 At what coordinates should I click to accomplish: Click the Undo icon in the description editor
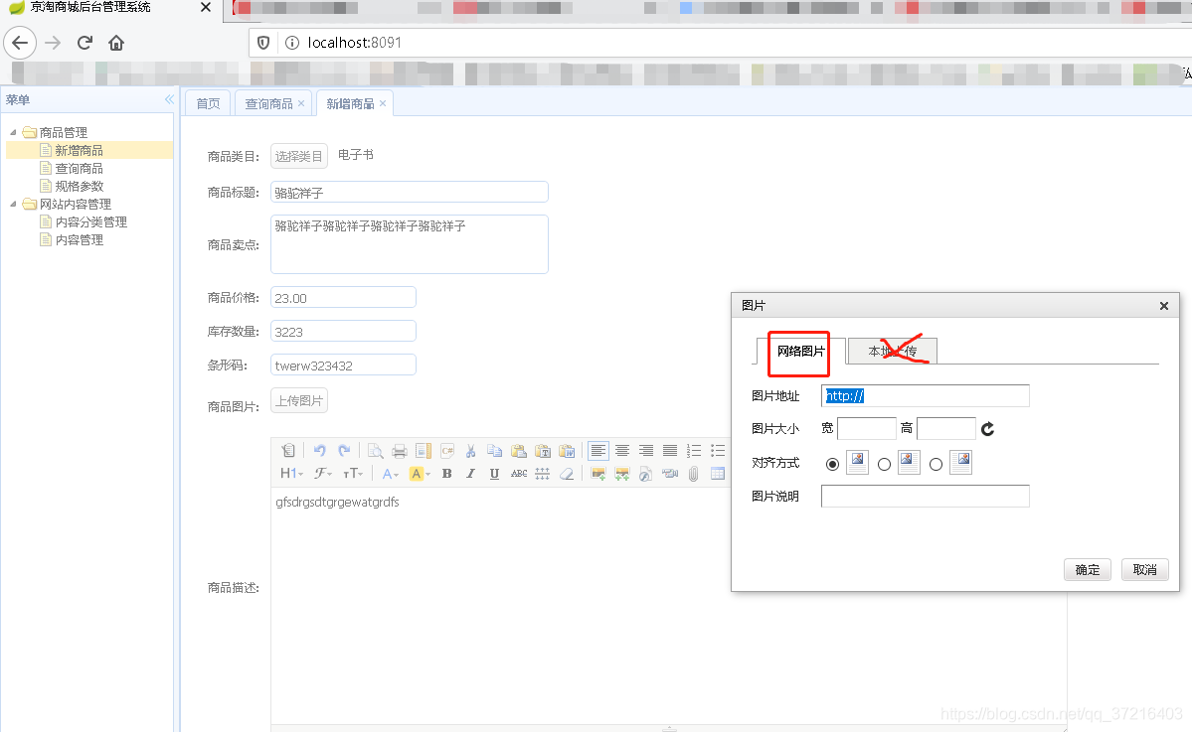pyautogui.click(x=320, y=450)
